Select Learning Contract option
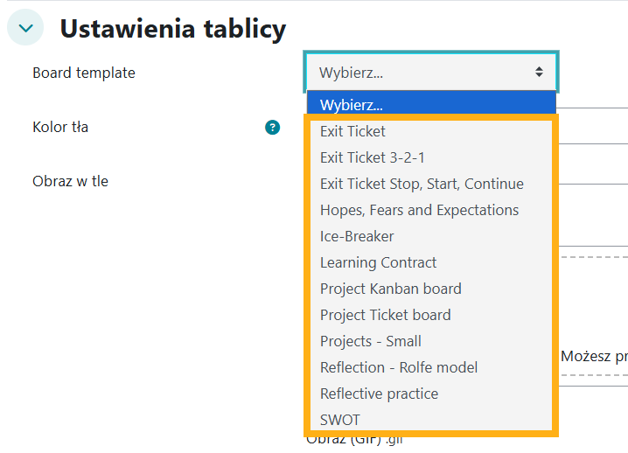The width and height of the screenshot is (628, 453). point(378,262)
